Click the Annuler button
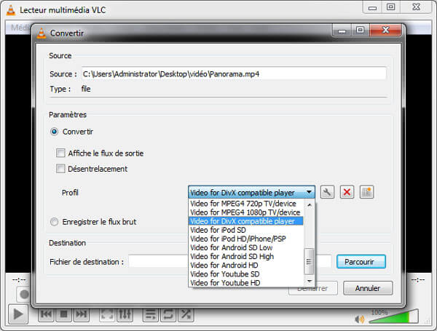This screenshot has width=437, height=331. 368,288
